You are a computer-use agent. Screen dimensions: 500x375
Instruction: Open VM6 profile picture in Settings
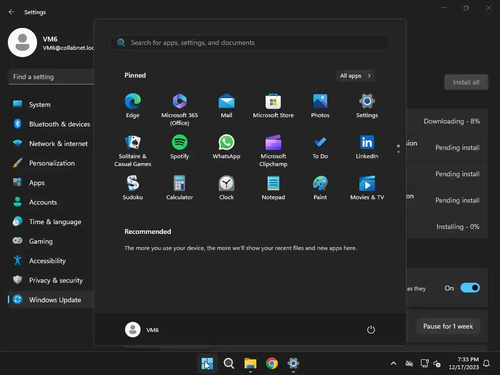(22, 42)
